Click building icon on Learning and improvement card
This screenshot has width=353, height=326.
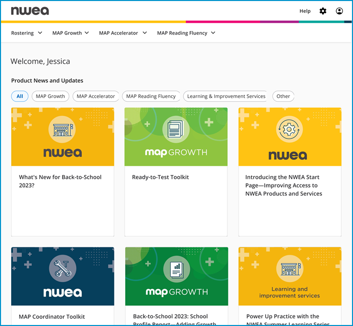[x=290, y=269]
